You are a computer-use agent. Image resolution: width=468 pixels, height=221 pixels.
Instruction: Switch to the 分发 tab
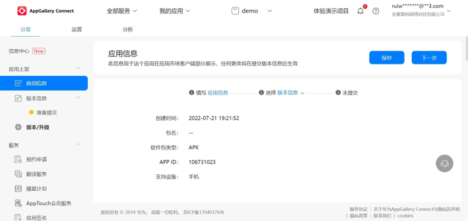[x=25, y=30]
